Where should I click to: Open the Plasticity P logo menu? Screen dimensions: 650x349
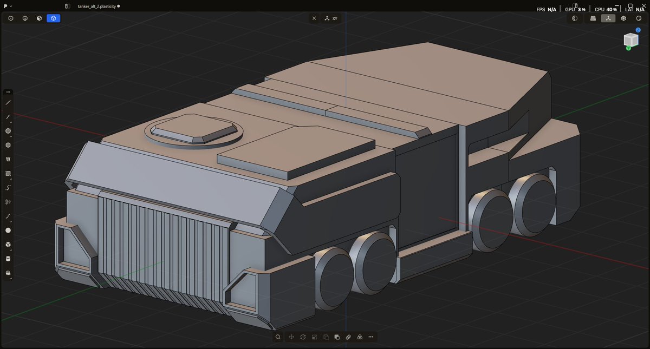tap(7, 5)
